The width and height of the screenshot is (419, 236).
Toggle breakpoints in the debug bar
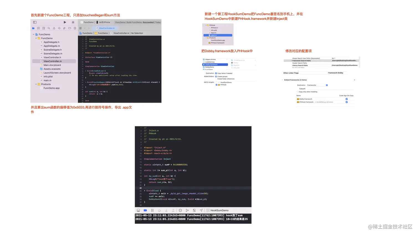coord(145,210)
